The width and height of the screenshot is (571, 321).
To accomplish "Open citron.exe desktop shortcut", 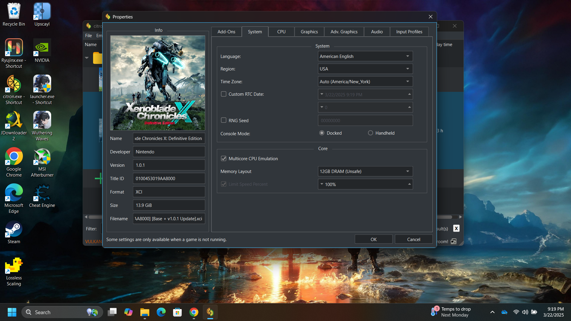I will [14, 90].
